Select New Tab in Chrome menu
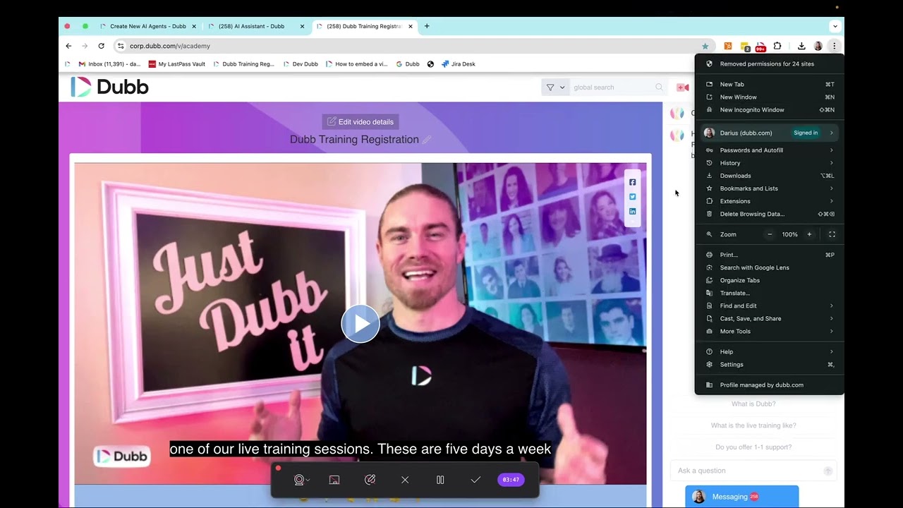The height and width of the screenshot is (508, 903). click(770, 85)
